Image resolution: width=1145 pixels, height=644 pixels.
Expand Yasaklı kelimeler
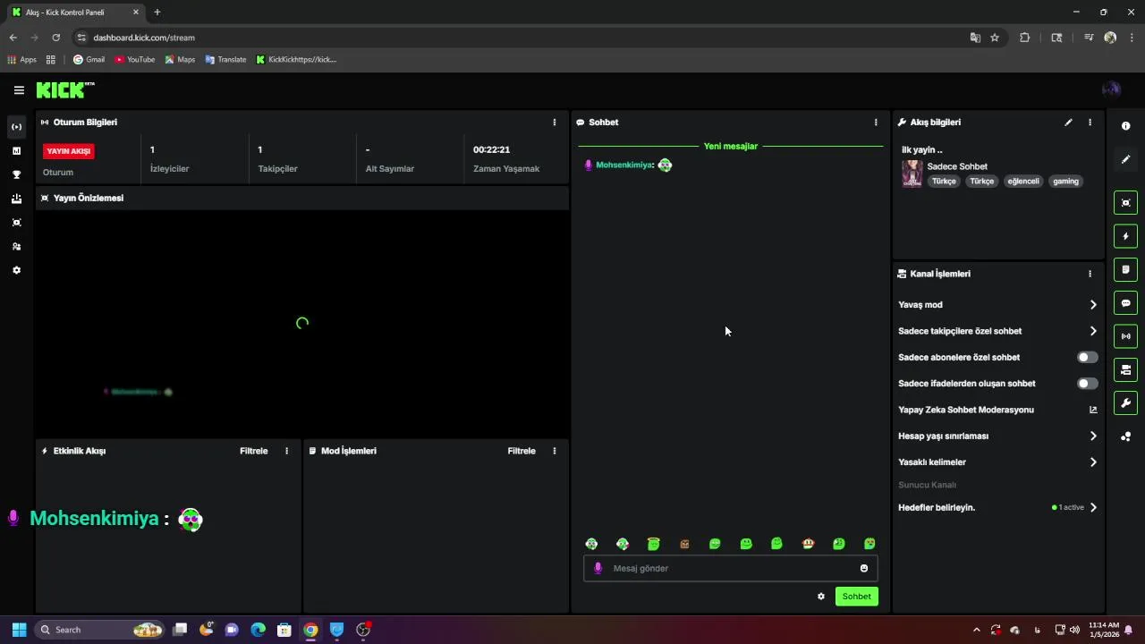tap(997, 462)
